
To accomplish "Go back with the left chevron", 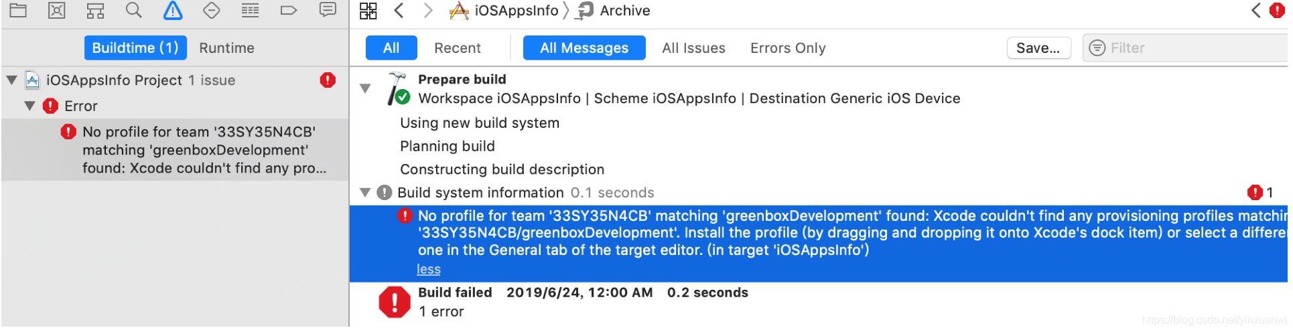I will click(x=399, y=10).
